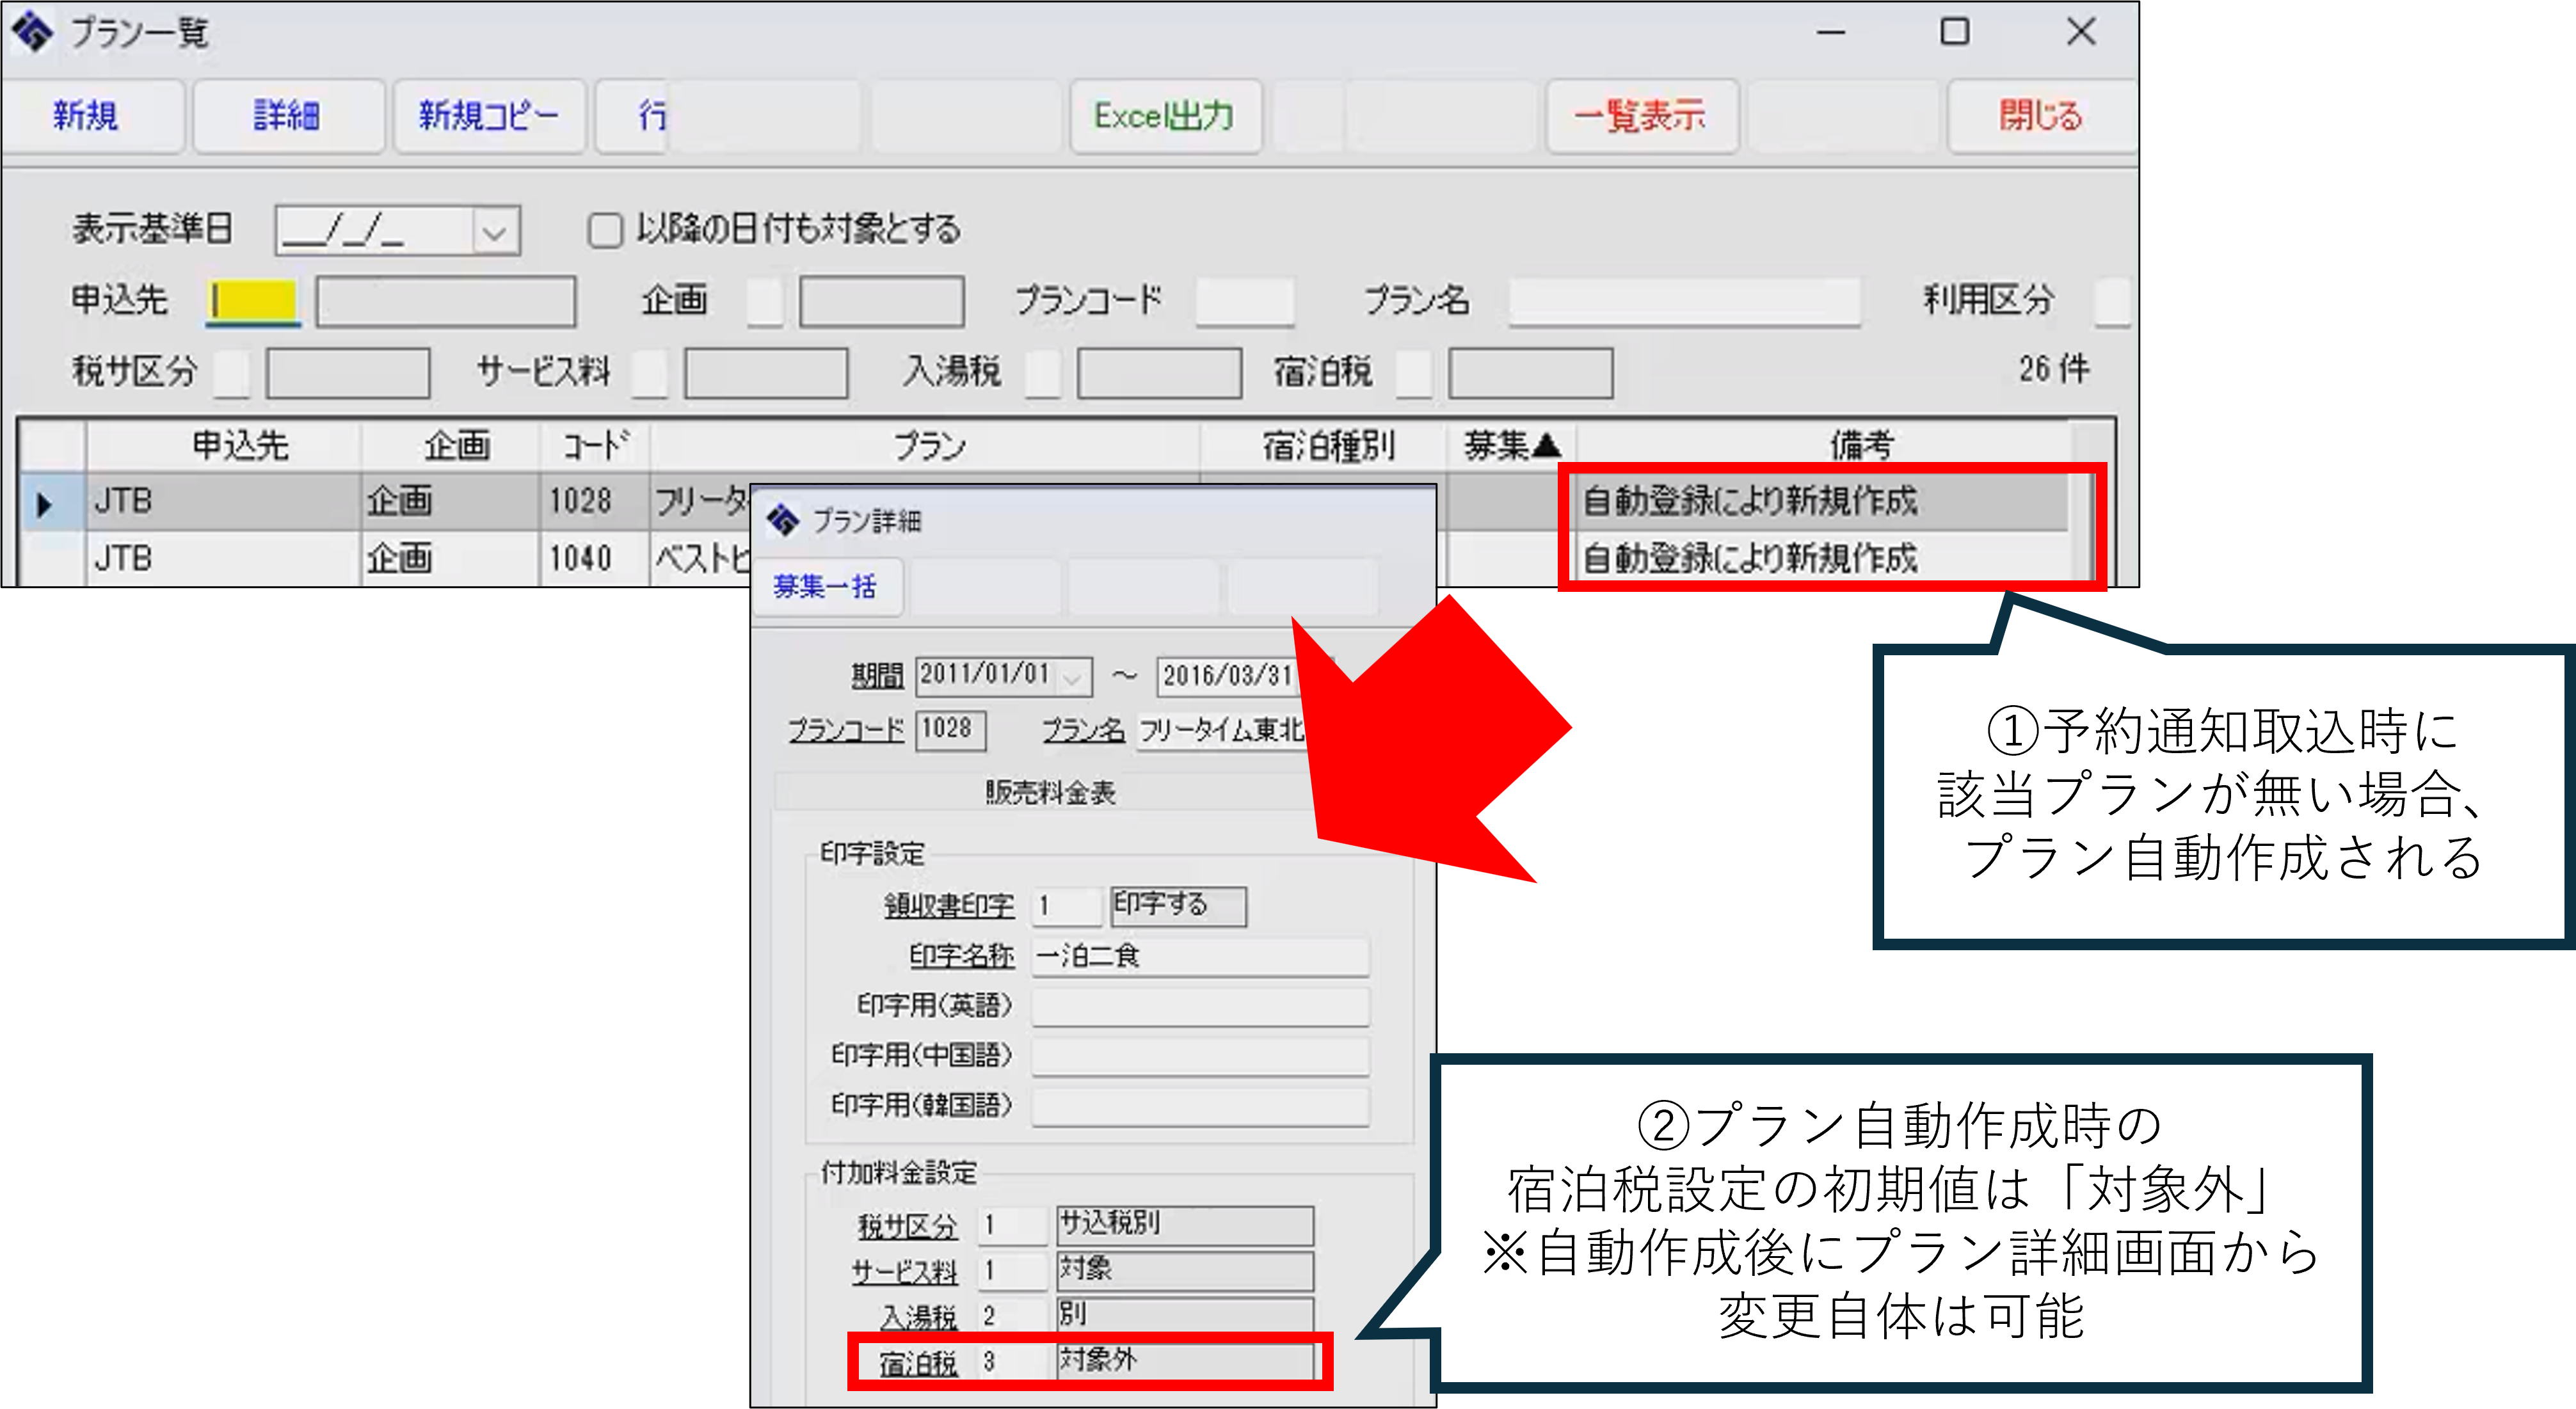The height and width of the screenshot is (1409, 2576).
Task: Enable 以降の日付も対象とする checkbox
Action: pyautogui.click(x=604, y=230)
